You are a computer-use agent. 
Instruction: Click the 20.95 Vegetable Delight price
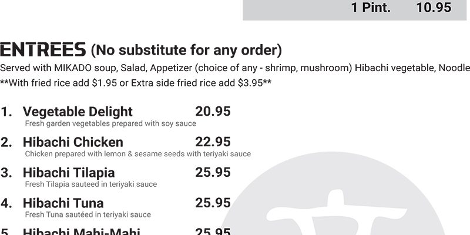tap(213, 112)
